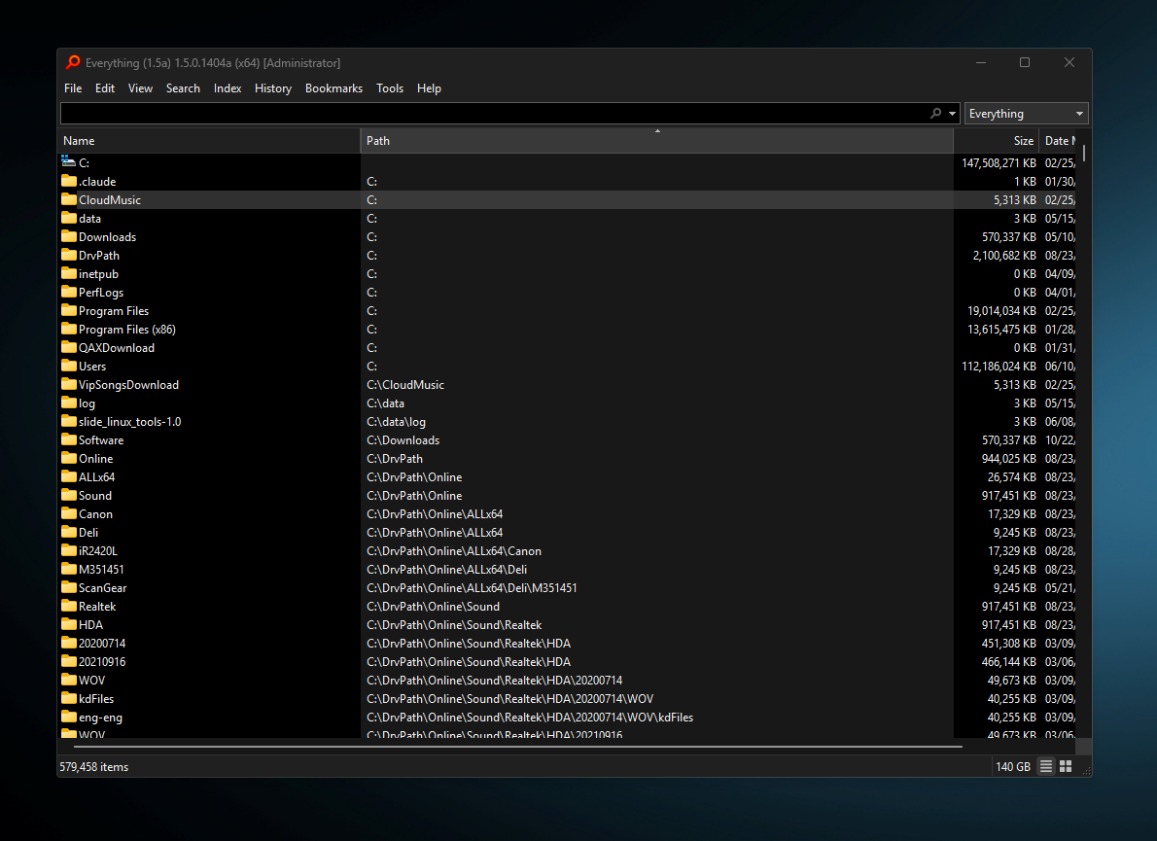Open the Index menu

pyautogui.click(x=228, y=88)
